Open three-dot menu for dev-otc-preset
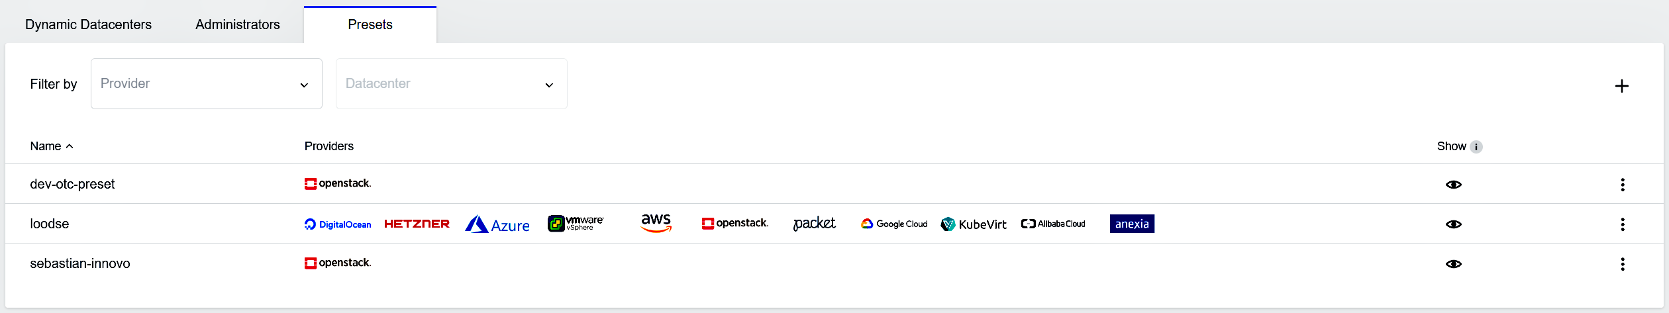The width and height of the screenshot is (1669, 313). click(x=1622, y=185)
